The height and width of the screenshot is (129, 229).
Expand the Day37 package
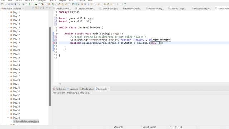(8, 114)
